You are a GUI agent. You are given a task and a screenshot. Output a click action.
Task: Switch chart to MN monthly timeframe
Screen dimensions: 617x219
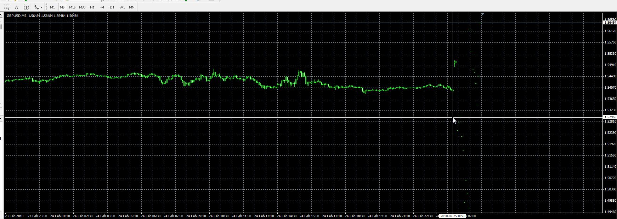132,7
